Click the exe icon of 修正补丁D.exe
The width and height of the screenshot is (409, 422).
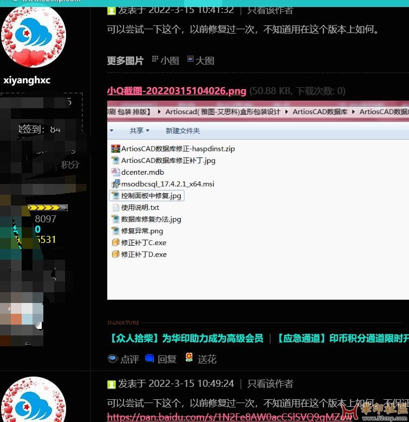click(x=115, y=254)
